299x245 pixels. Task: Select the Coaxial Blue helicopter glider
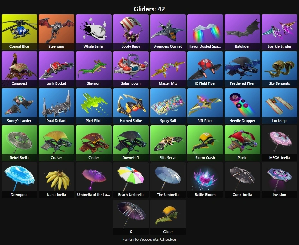(x=19, y=32)
